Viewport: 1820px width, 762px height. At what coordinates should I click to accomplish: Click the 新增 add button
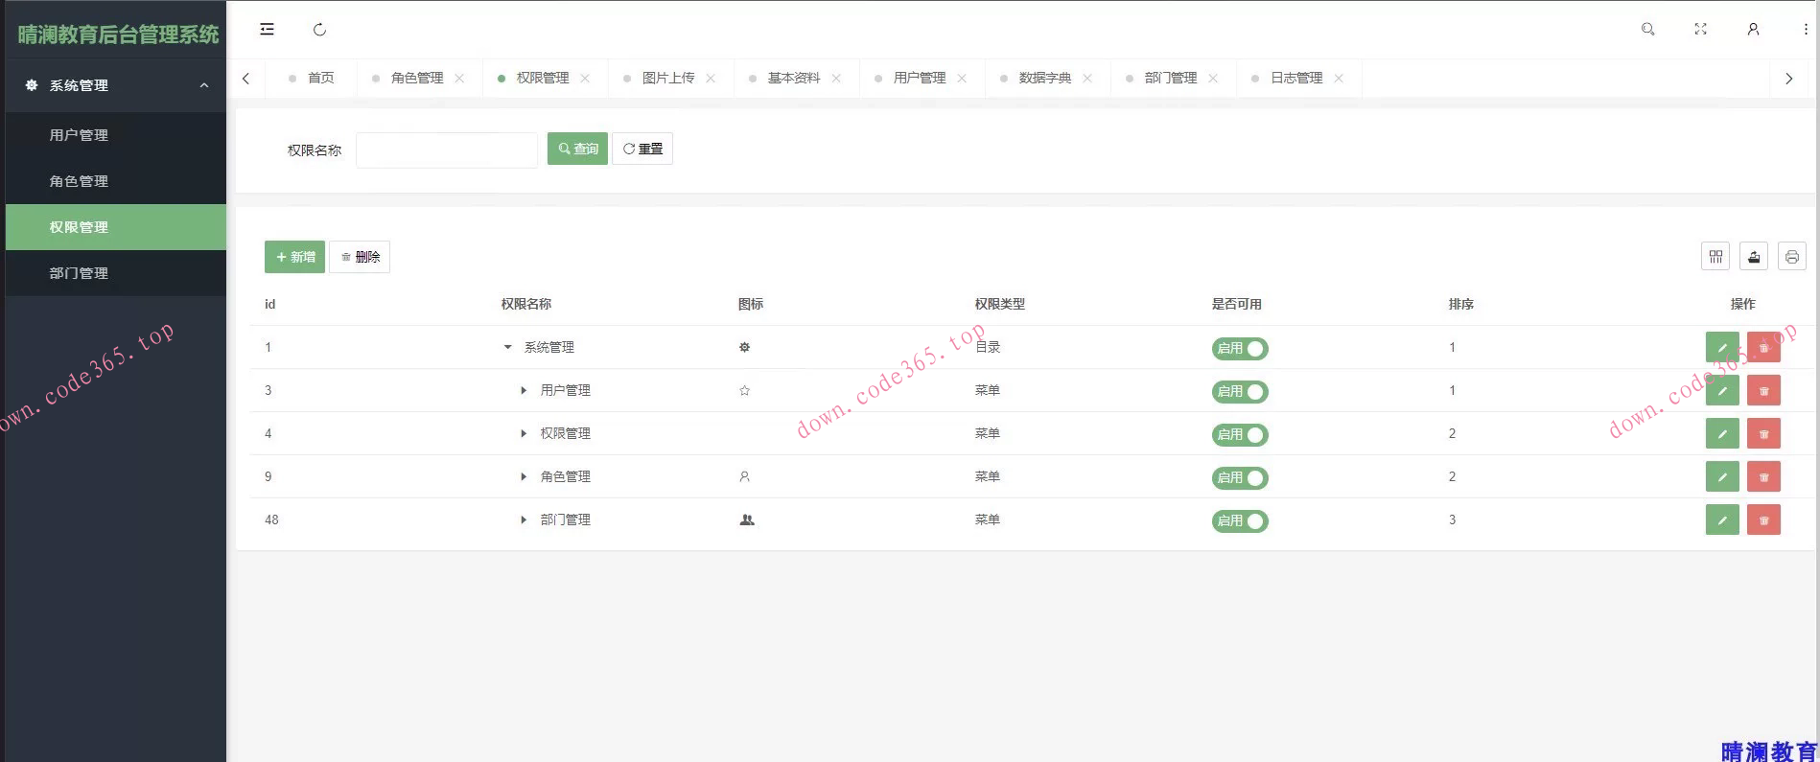tap(294, 257)
